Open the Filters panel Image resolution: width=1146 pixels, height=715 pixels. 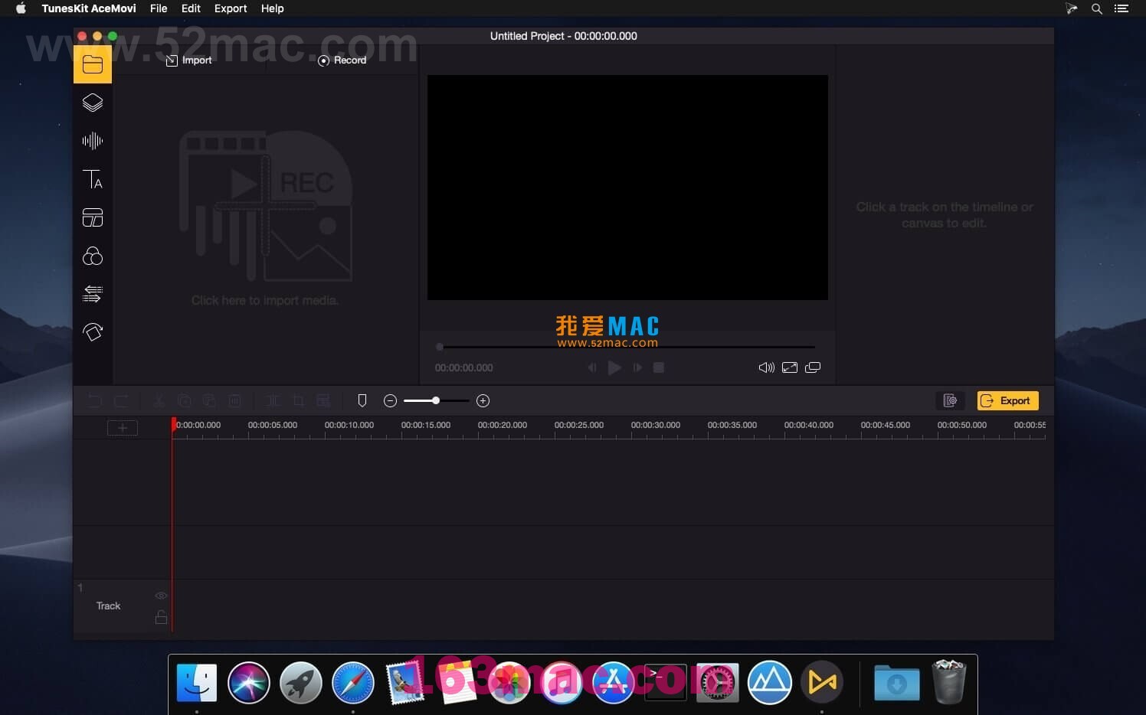[93, 256]
